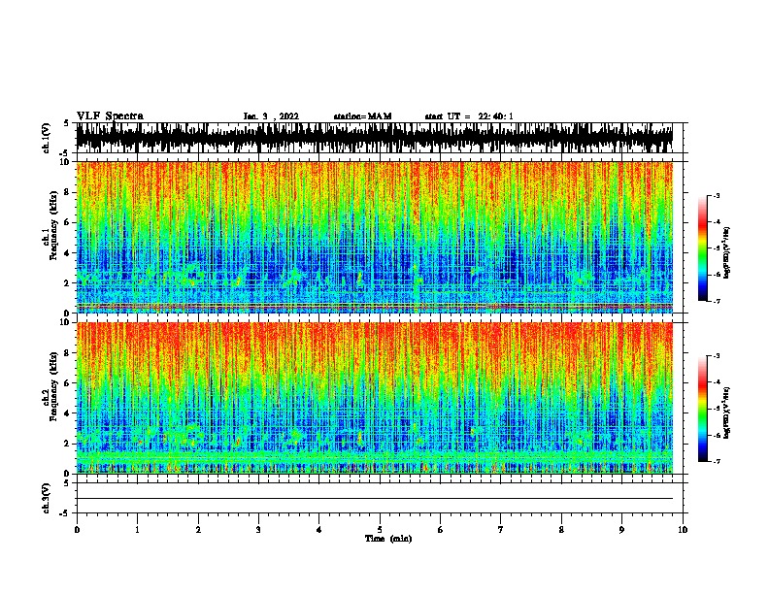Click the ch.1 frequency tick label "6"

coord(67,222)
